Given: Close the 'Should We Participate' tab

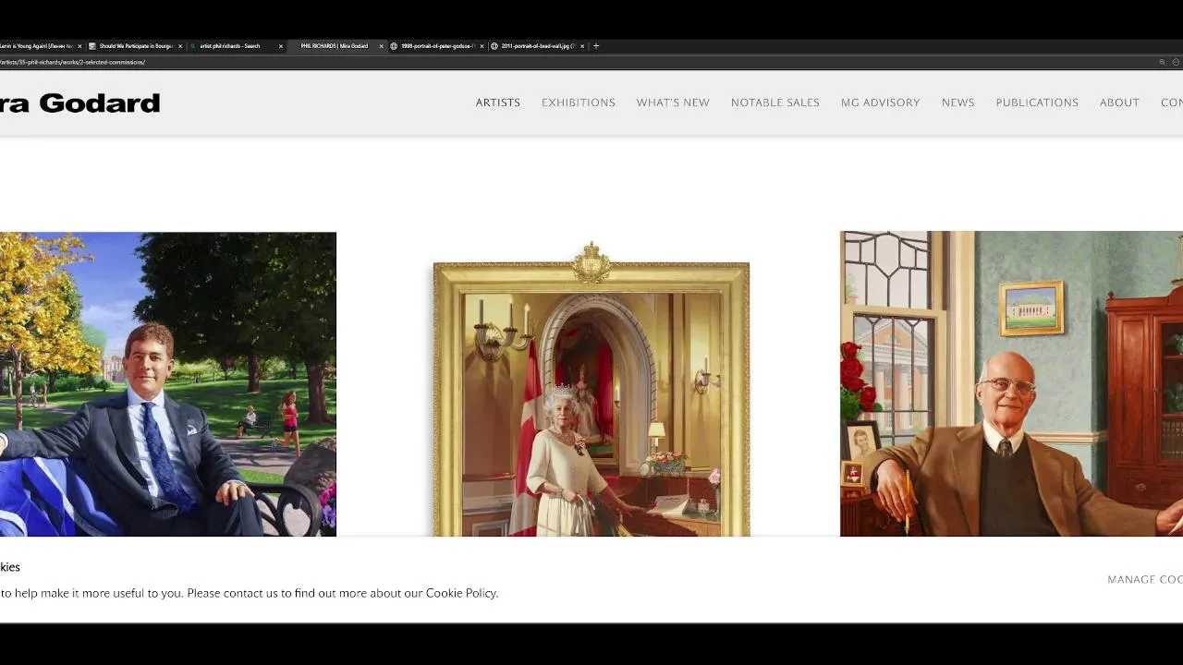Looking at the screenshot, I should click(180, 46).
